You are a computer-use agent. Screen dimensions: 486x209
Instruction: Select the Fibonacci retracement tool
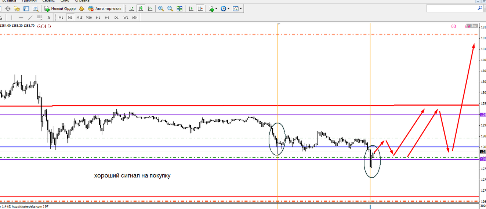coord(40,17)
